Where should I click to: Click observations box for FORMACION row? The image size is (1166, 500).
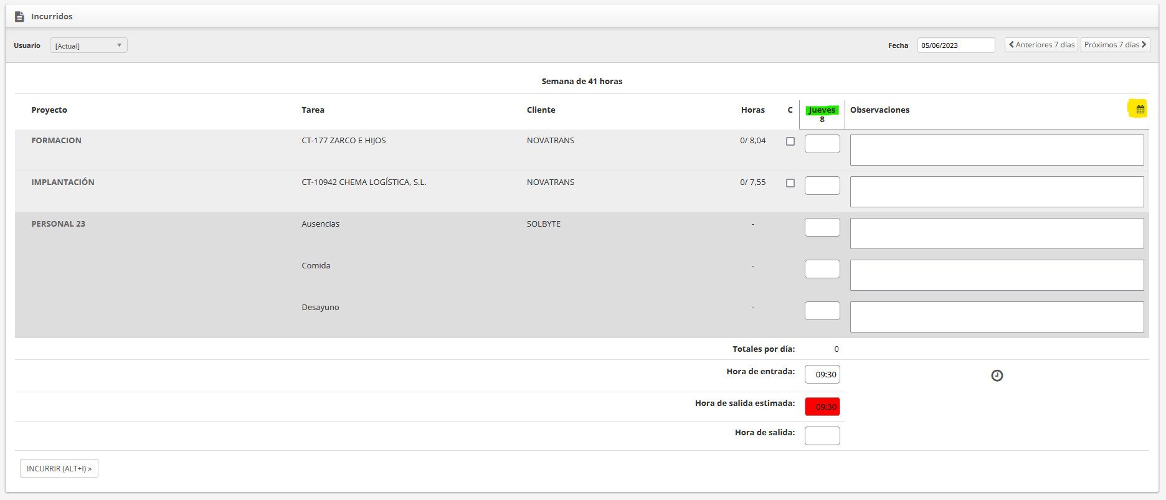click(997, 150)
